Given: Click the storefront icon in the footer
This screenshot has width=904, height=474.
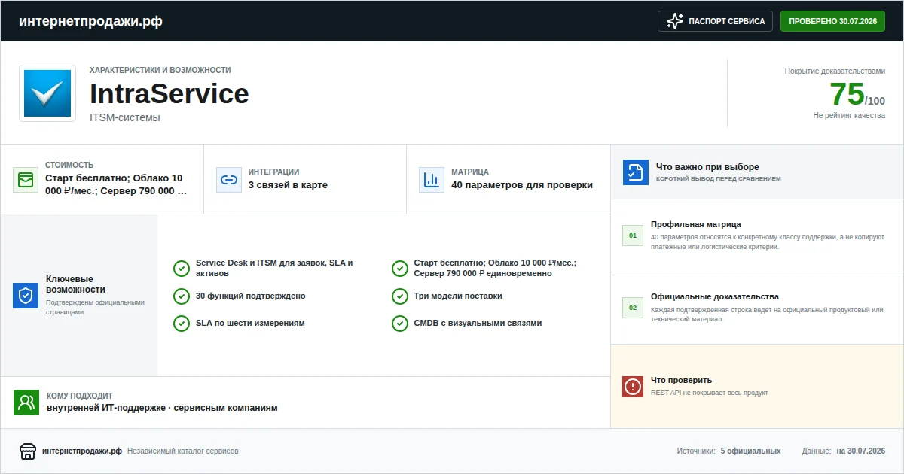Looking at the screenshot, I should pyautogui.click(x=28, y=451).
